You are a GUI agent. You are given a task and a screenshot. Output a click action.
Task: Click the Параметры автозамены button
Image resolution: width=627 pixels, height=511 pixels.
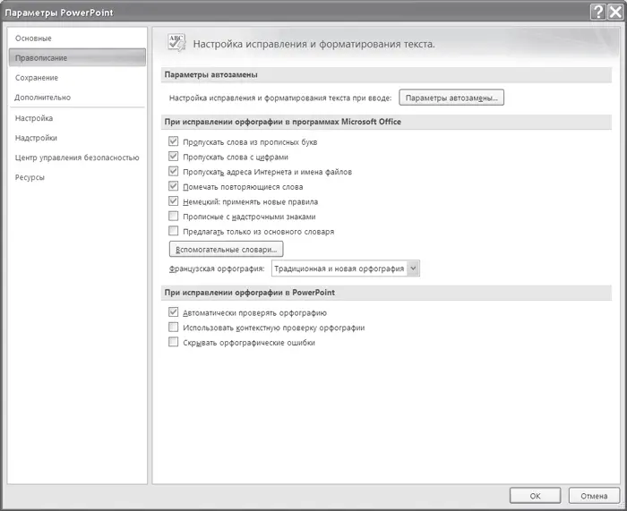(x=451, y=97)
